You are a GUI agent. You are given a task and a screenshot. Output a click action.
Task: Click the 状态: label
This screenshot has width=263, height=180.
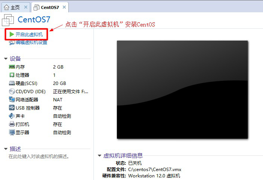121,163
